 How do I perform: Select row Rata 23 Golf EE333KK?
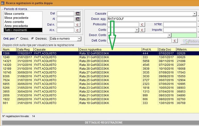pos(101,88)
